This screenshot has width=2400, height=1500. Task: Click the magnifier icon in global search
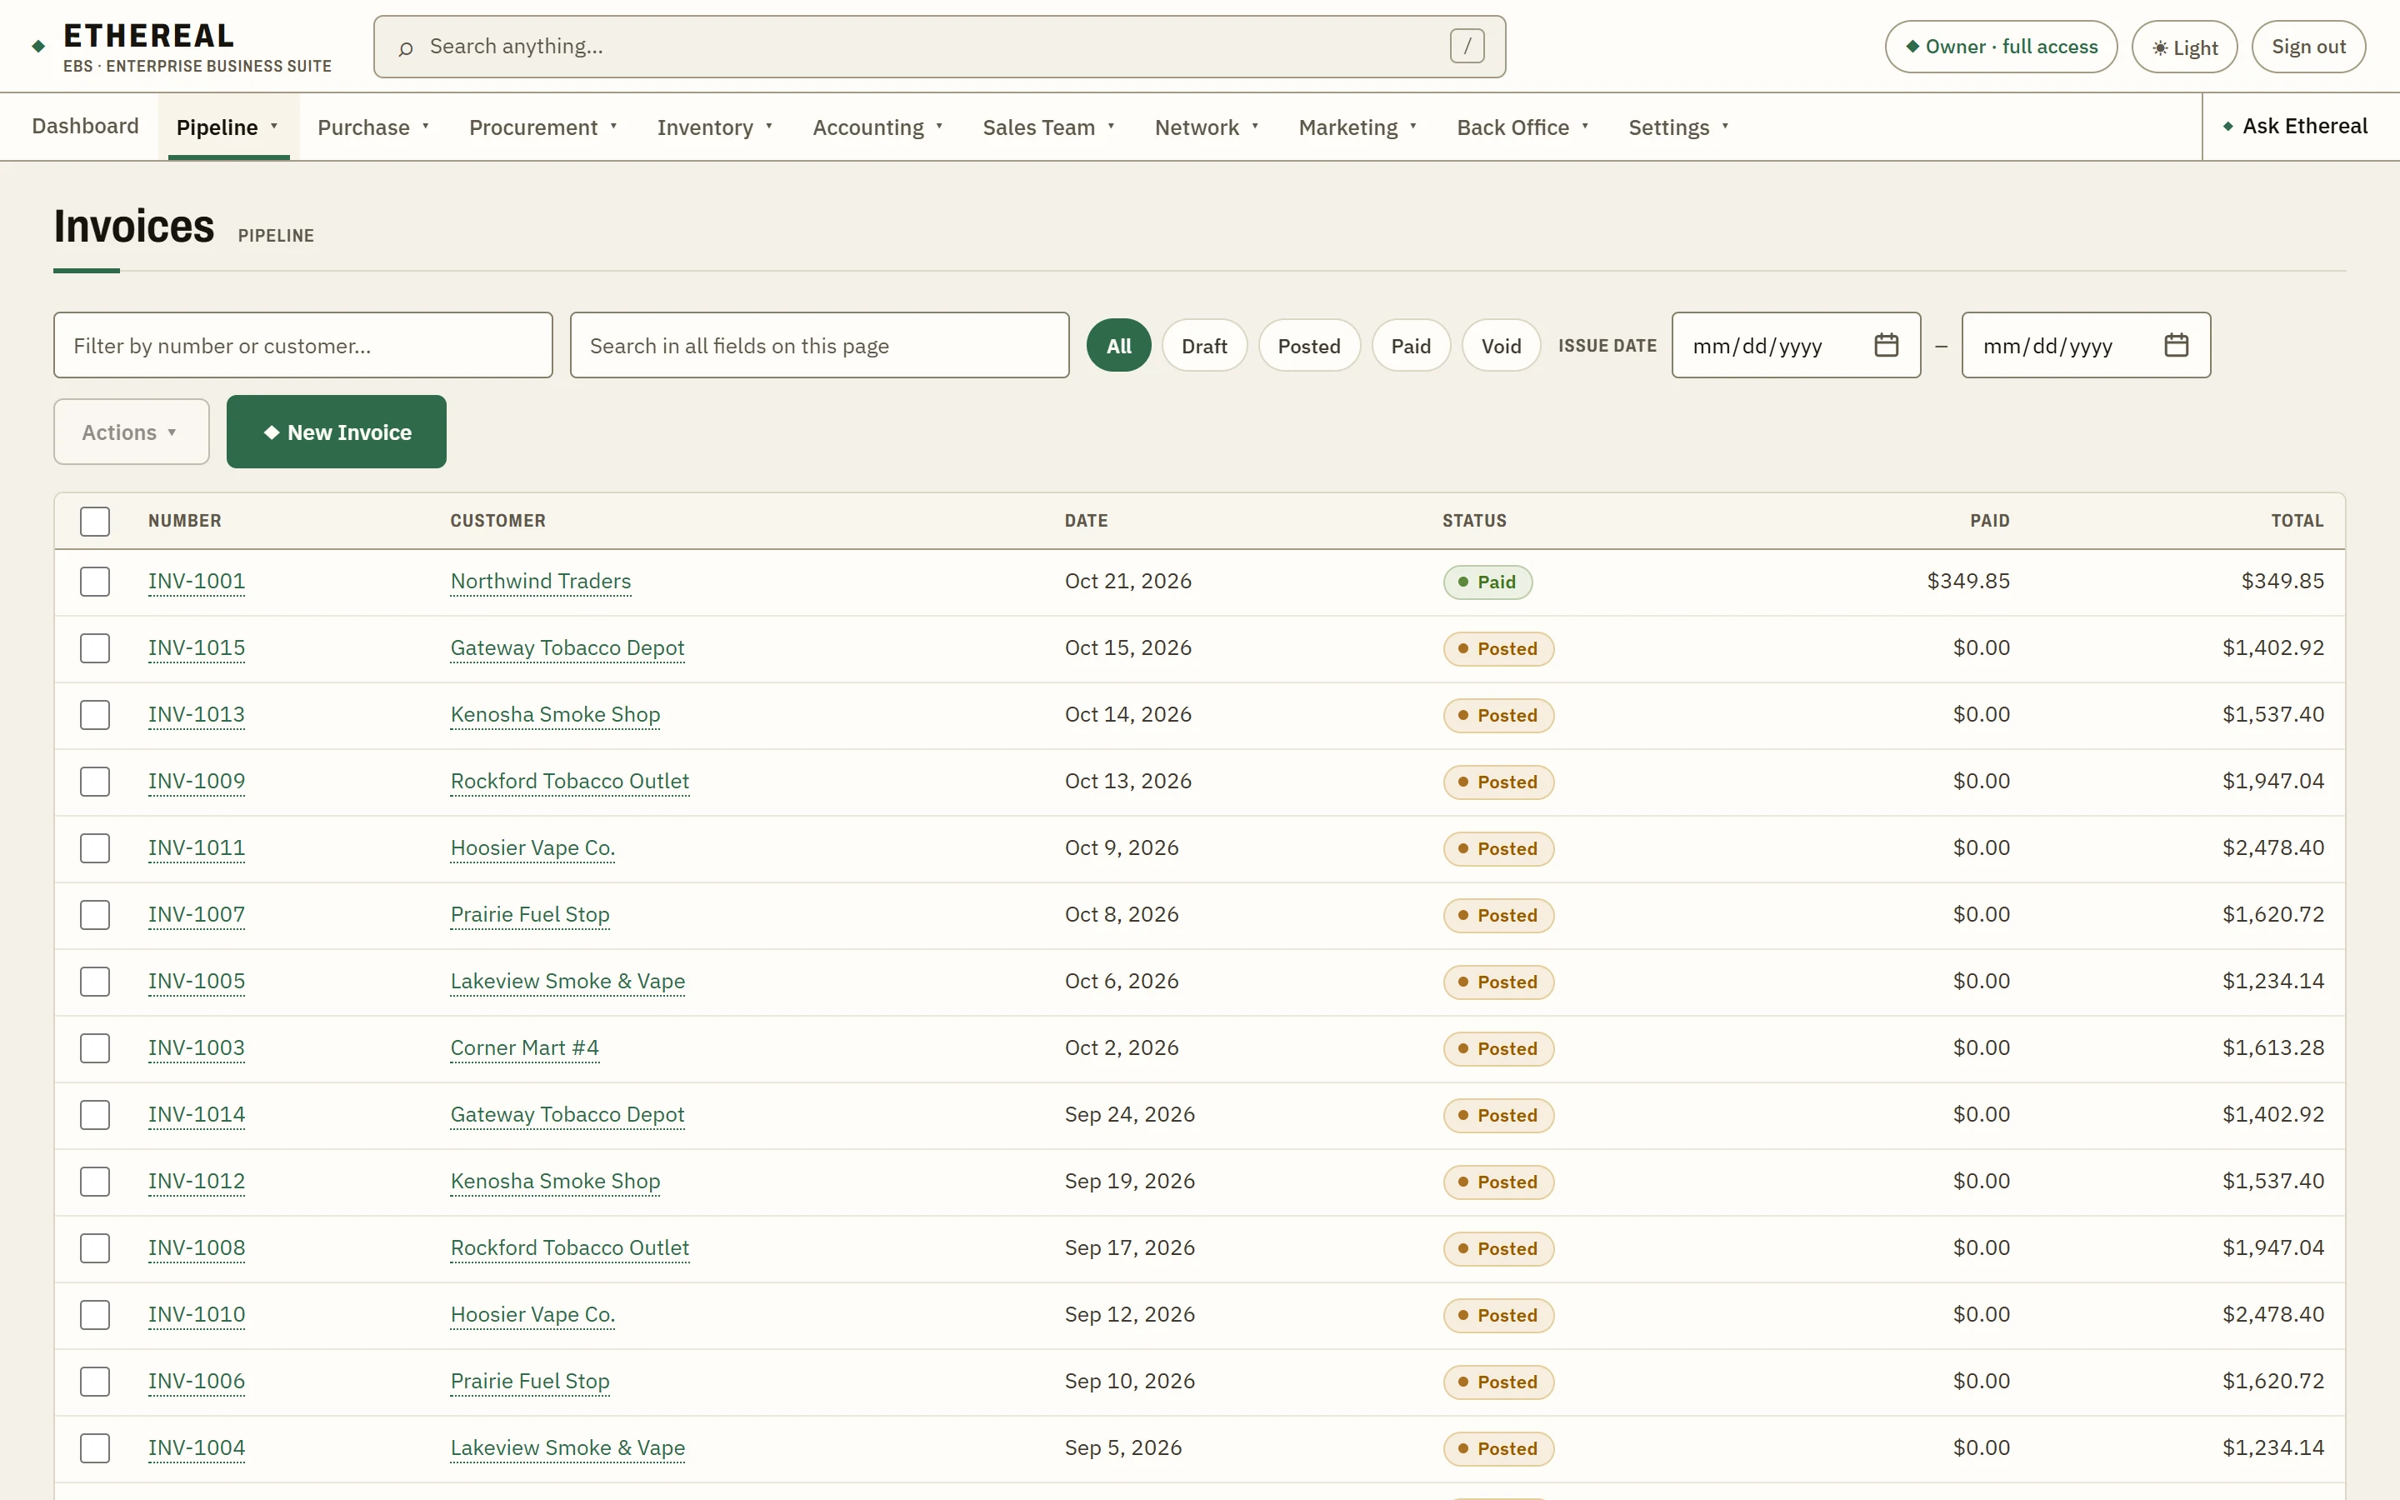tap(406, 47)
